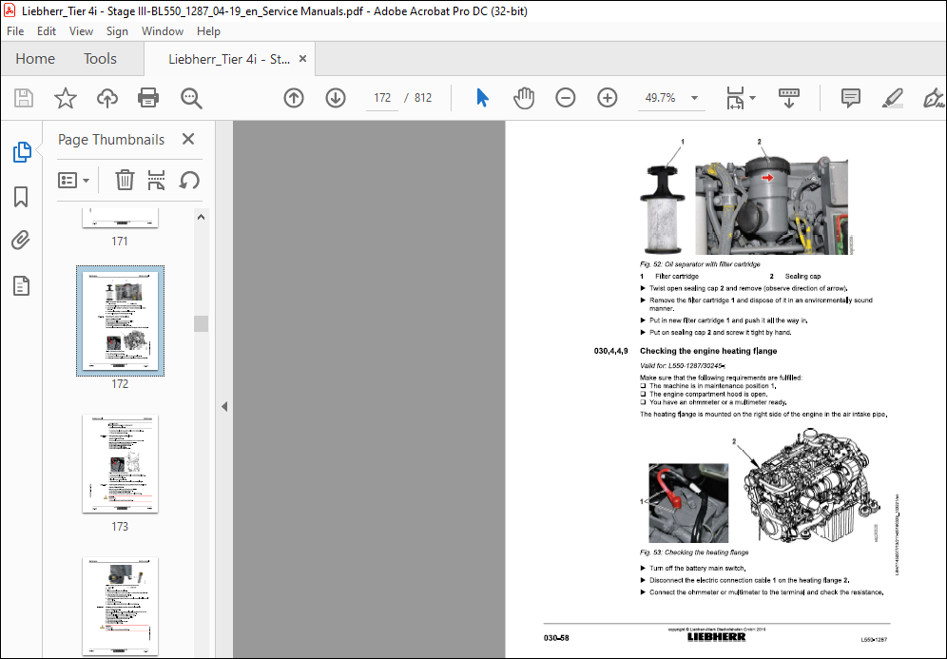Activate the Hand pan tool
Image resolution: width=947 pixels, height=659 pixels.
click(524, 98)
